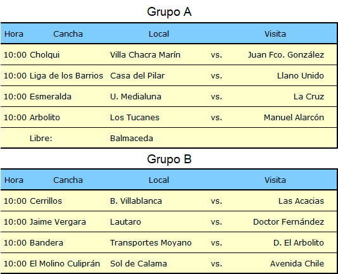The width and height of the screenshot is (338, 274).
Task: Select the Balmaceda free team entry
Action: tap(132, 139)
